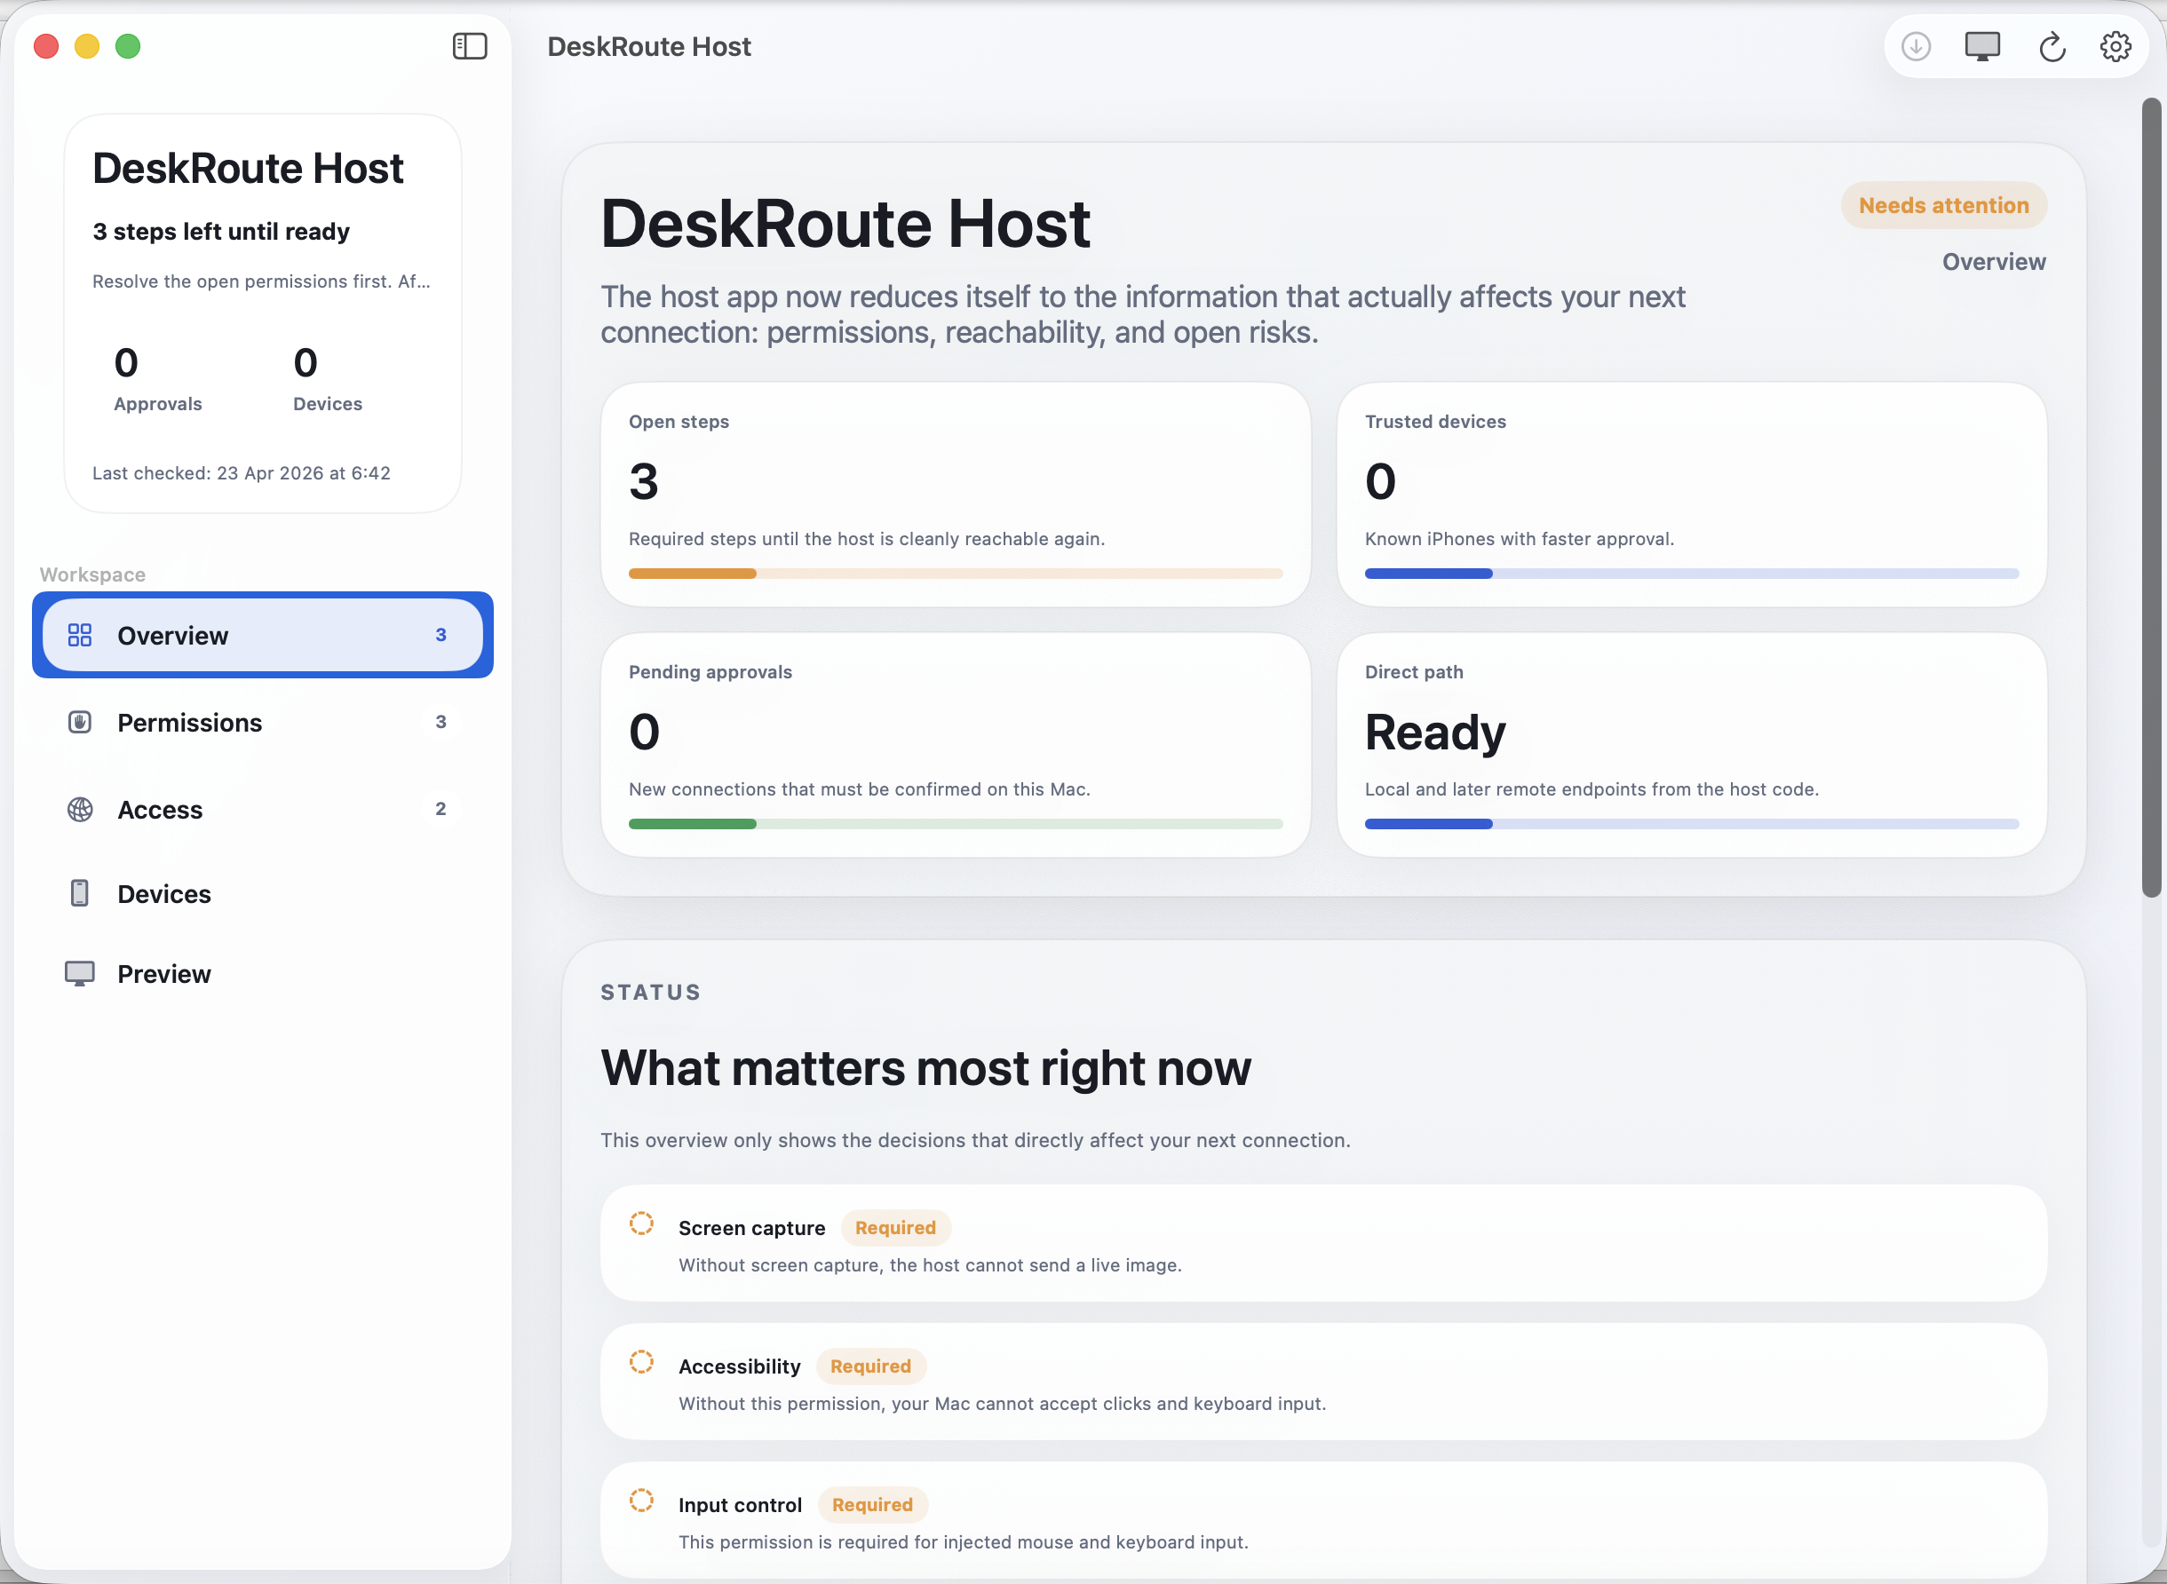The width and height of the screenshot is (2167, 1584).
Task: Toggle the Screen capture status circle
Action: click(641, 1224)
